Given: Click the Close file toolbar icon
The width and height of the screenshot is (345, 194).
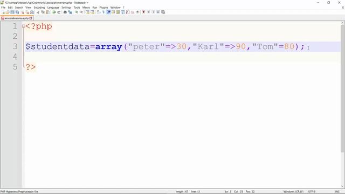Looking at the screenshot, I should [x=23, y=12].
